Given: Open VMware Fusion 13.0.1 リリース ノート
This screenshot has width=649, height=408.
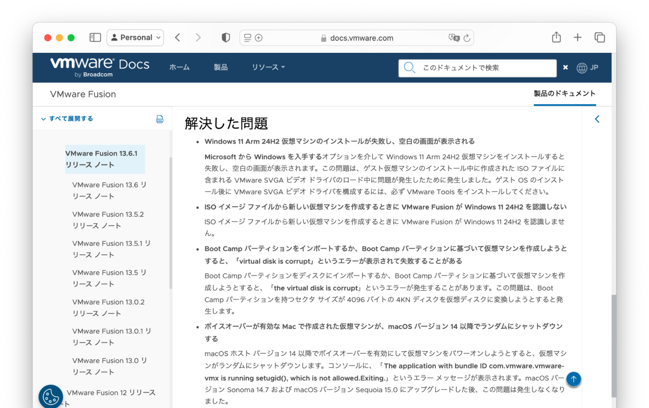Looking at the screenshot, I should click(112, 337).
